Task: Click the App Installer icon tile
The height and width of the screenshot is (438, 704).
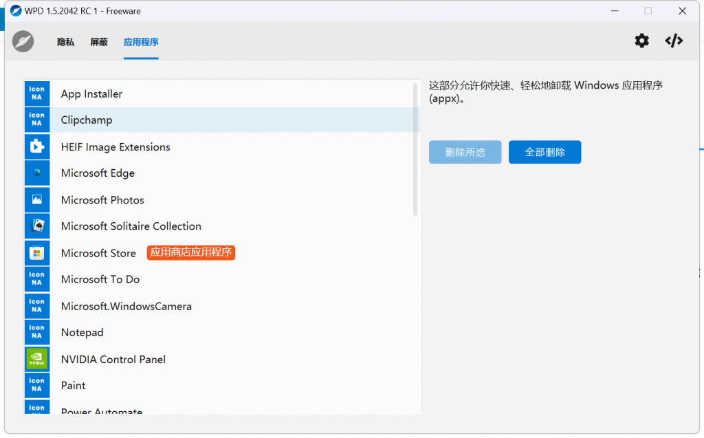Action: click(37, 94)
